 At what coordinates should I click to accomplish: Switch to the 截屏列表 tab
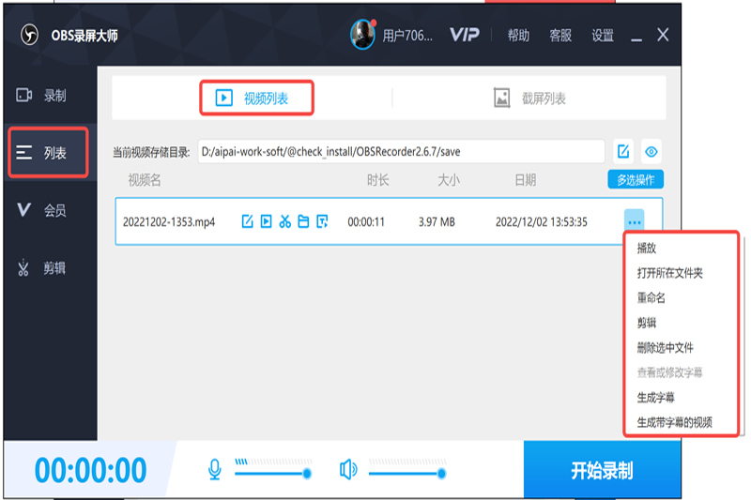530,98
